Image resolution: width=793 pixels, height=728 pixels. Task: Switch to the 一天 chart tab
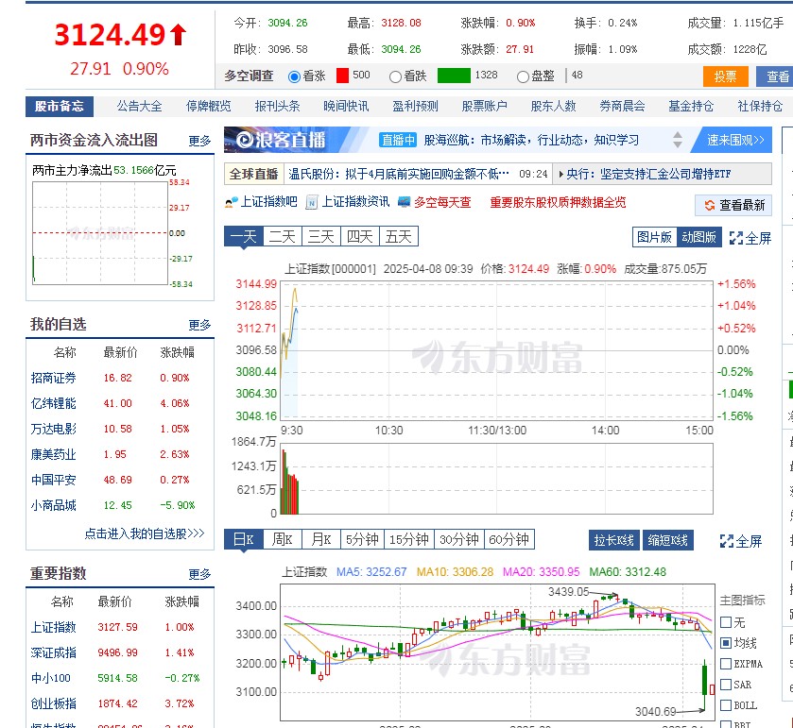(244, 236)
